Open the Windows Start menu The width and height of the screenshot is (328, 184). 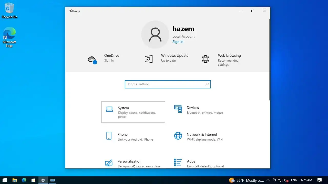tap(5, 180)
